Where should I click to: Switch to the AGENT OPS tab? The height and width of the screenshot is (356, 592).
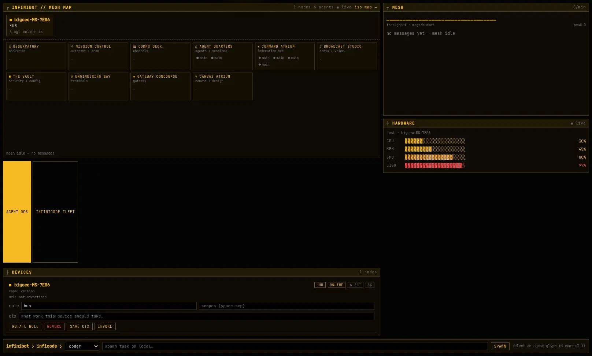pyautogui.click(x=17, y=212)
